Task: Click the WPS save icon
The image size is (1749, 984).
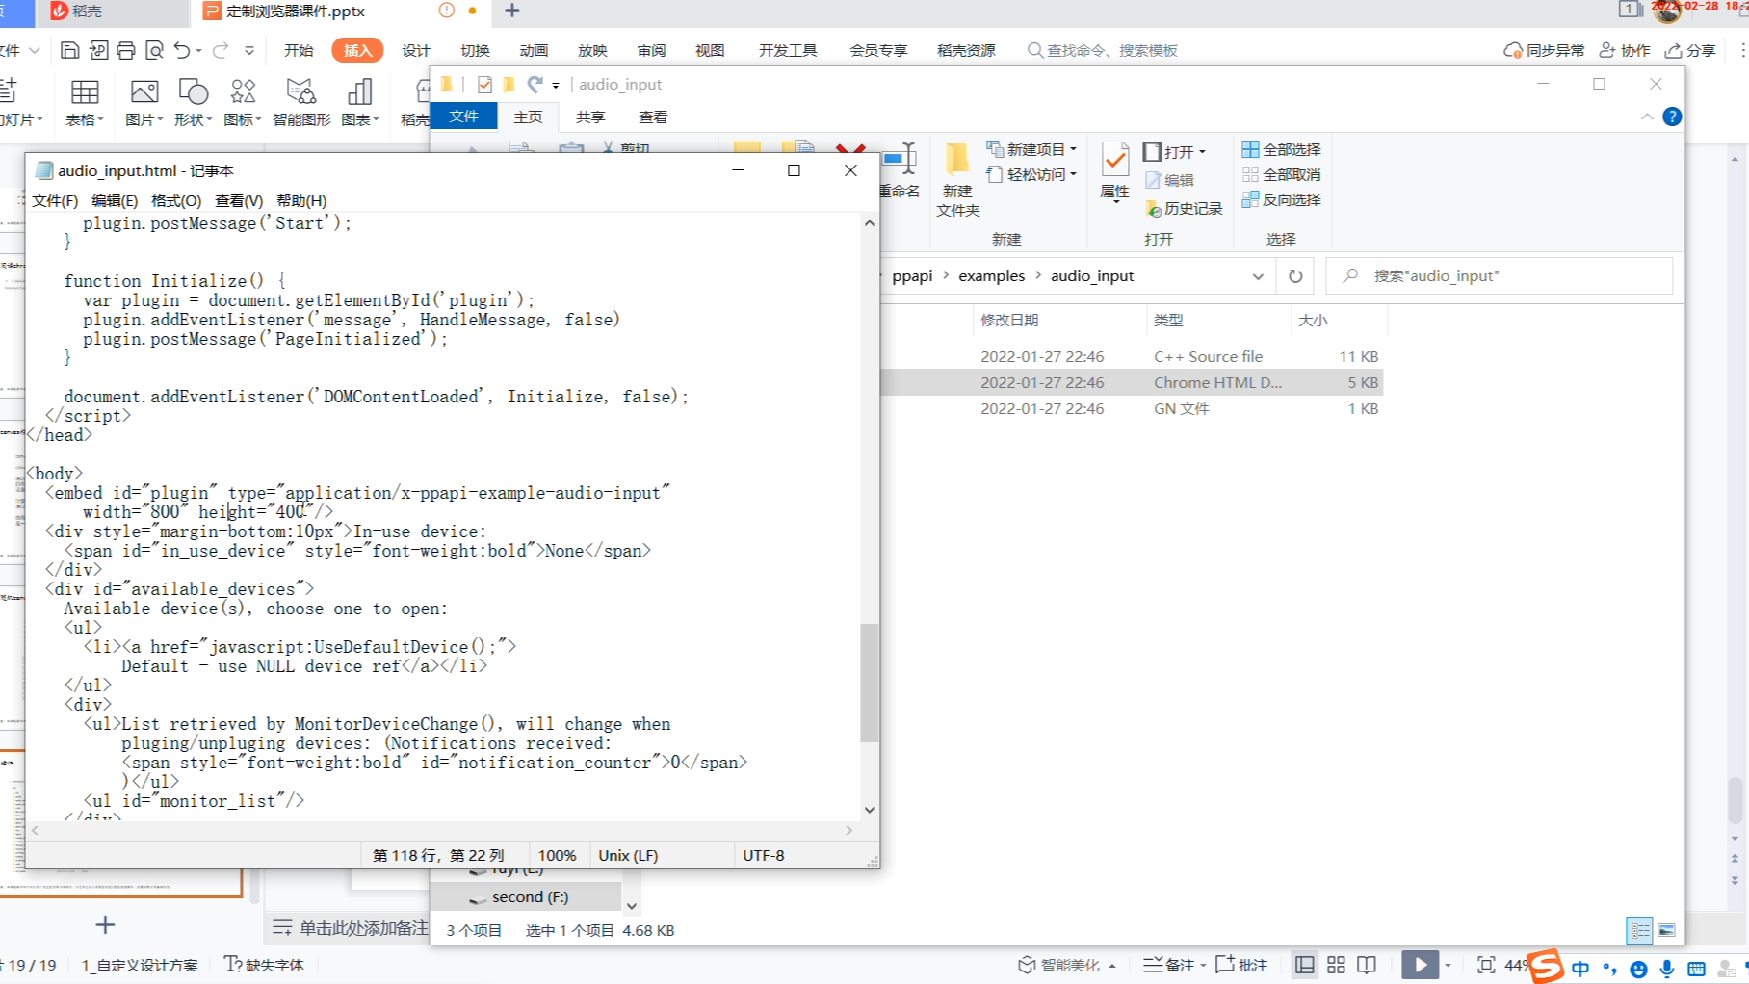Action: pyautogui.click(x=69, y=50)
